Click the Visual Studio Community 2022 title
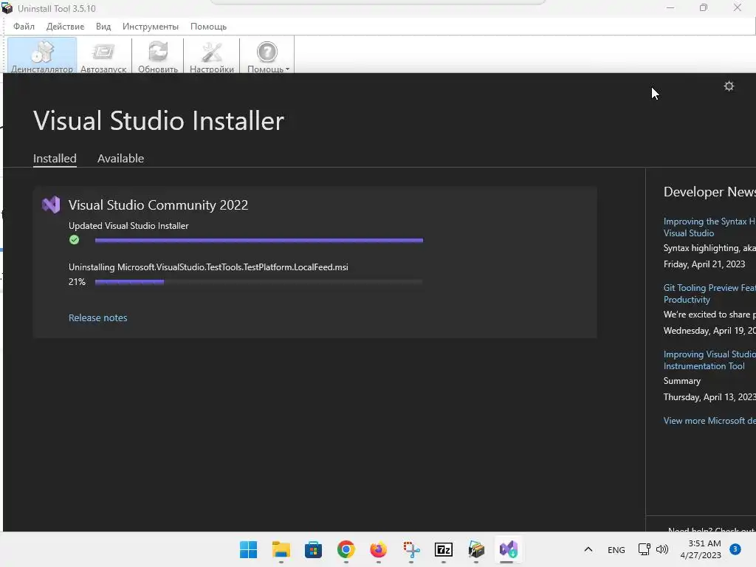Viewport: 756px width, 567px height. click(x=158, y=205)
